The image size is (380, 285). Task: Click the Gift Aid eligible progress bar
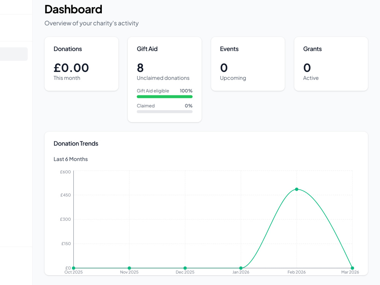point(165,97)
